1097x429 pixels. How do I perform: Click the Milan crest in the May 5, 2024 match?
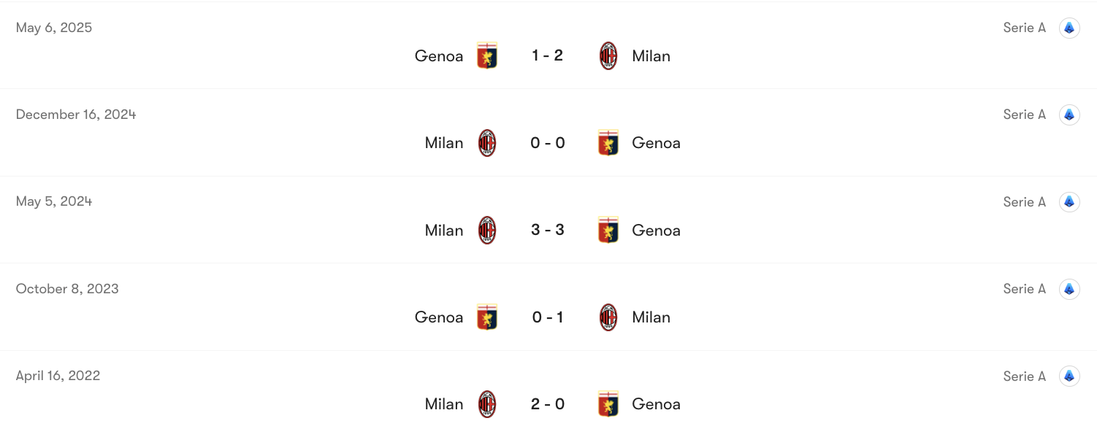click(486, 230)
